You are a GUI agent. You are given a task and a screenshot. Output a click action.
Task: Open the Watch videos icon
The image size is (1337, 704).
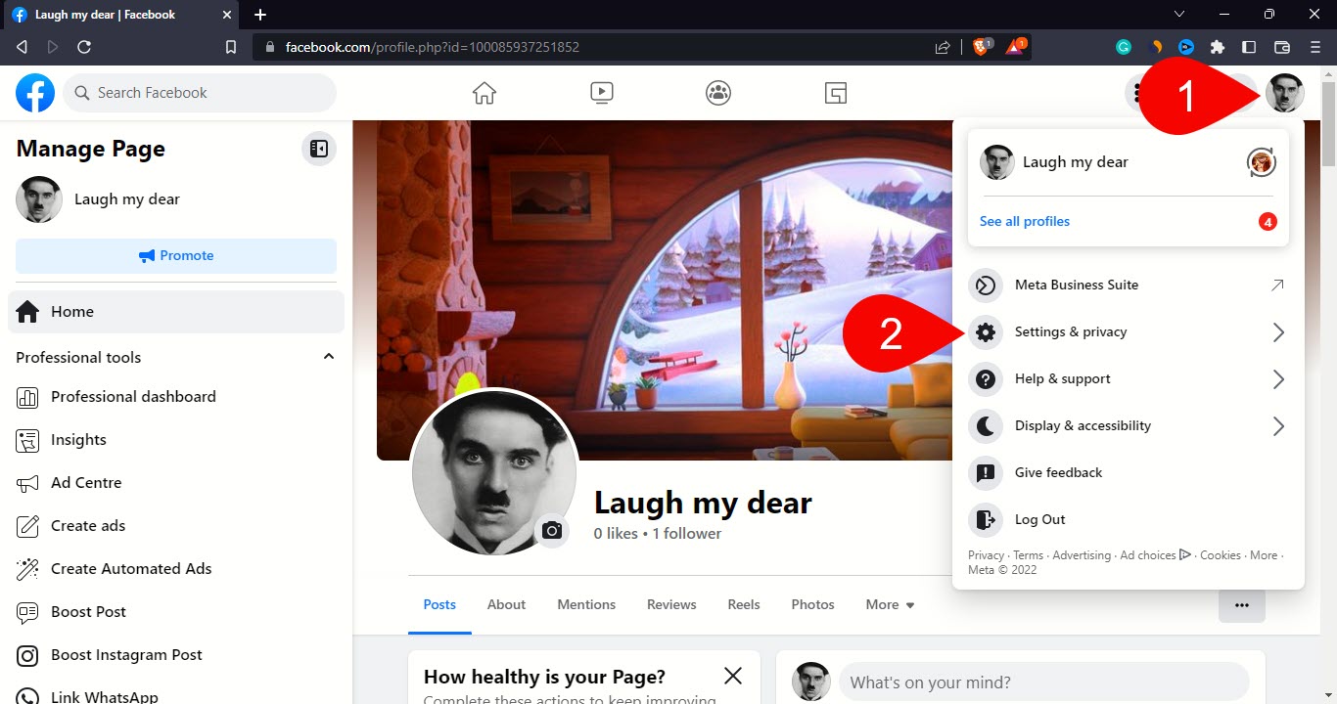pos(601,92)
